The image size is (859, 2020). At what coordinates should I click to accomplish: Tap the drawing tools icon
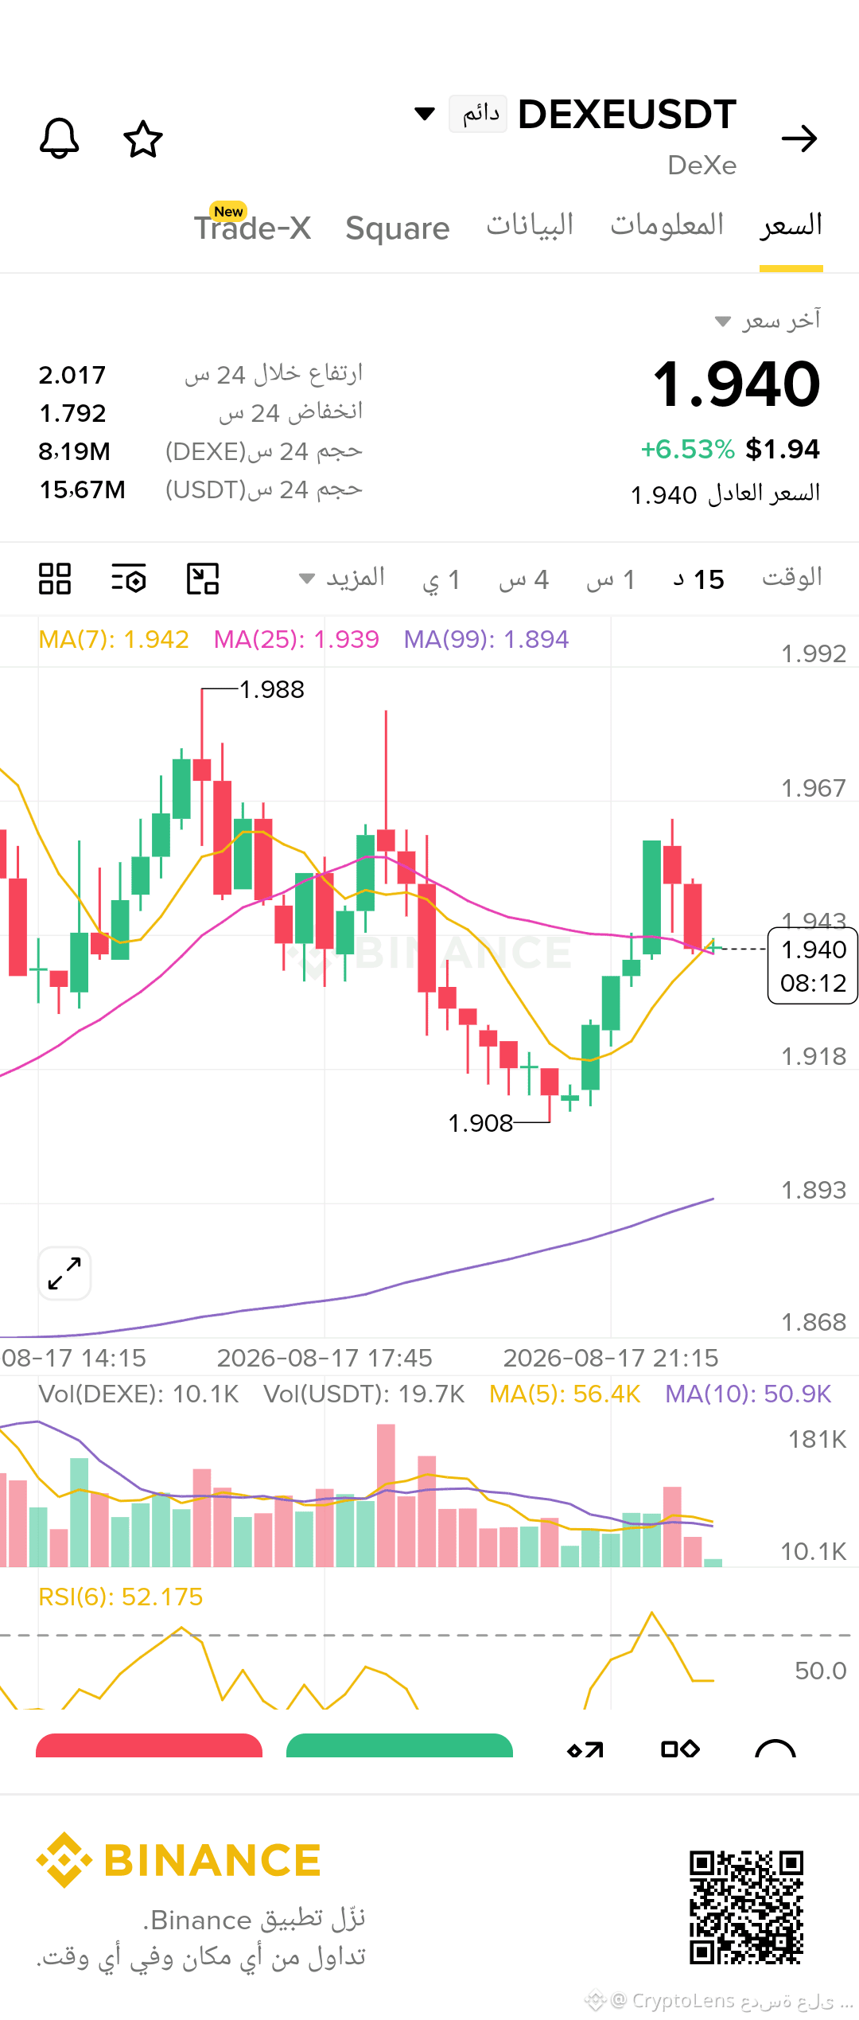203,579
